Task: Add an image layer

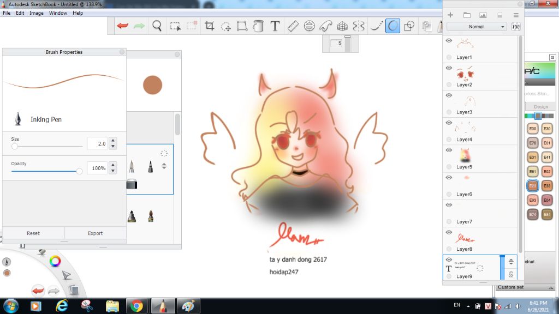Action: coord(483,15)
